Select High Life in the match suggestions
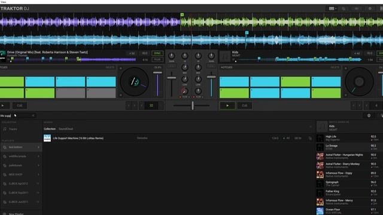Viewport: 383px width, 215px height. (x=349, y=138)
